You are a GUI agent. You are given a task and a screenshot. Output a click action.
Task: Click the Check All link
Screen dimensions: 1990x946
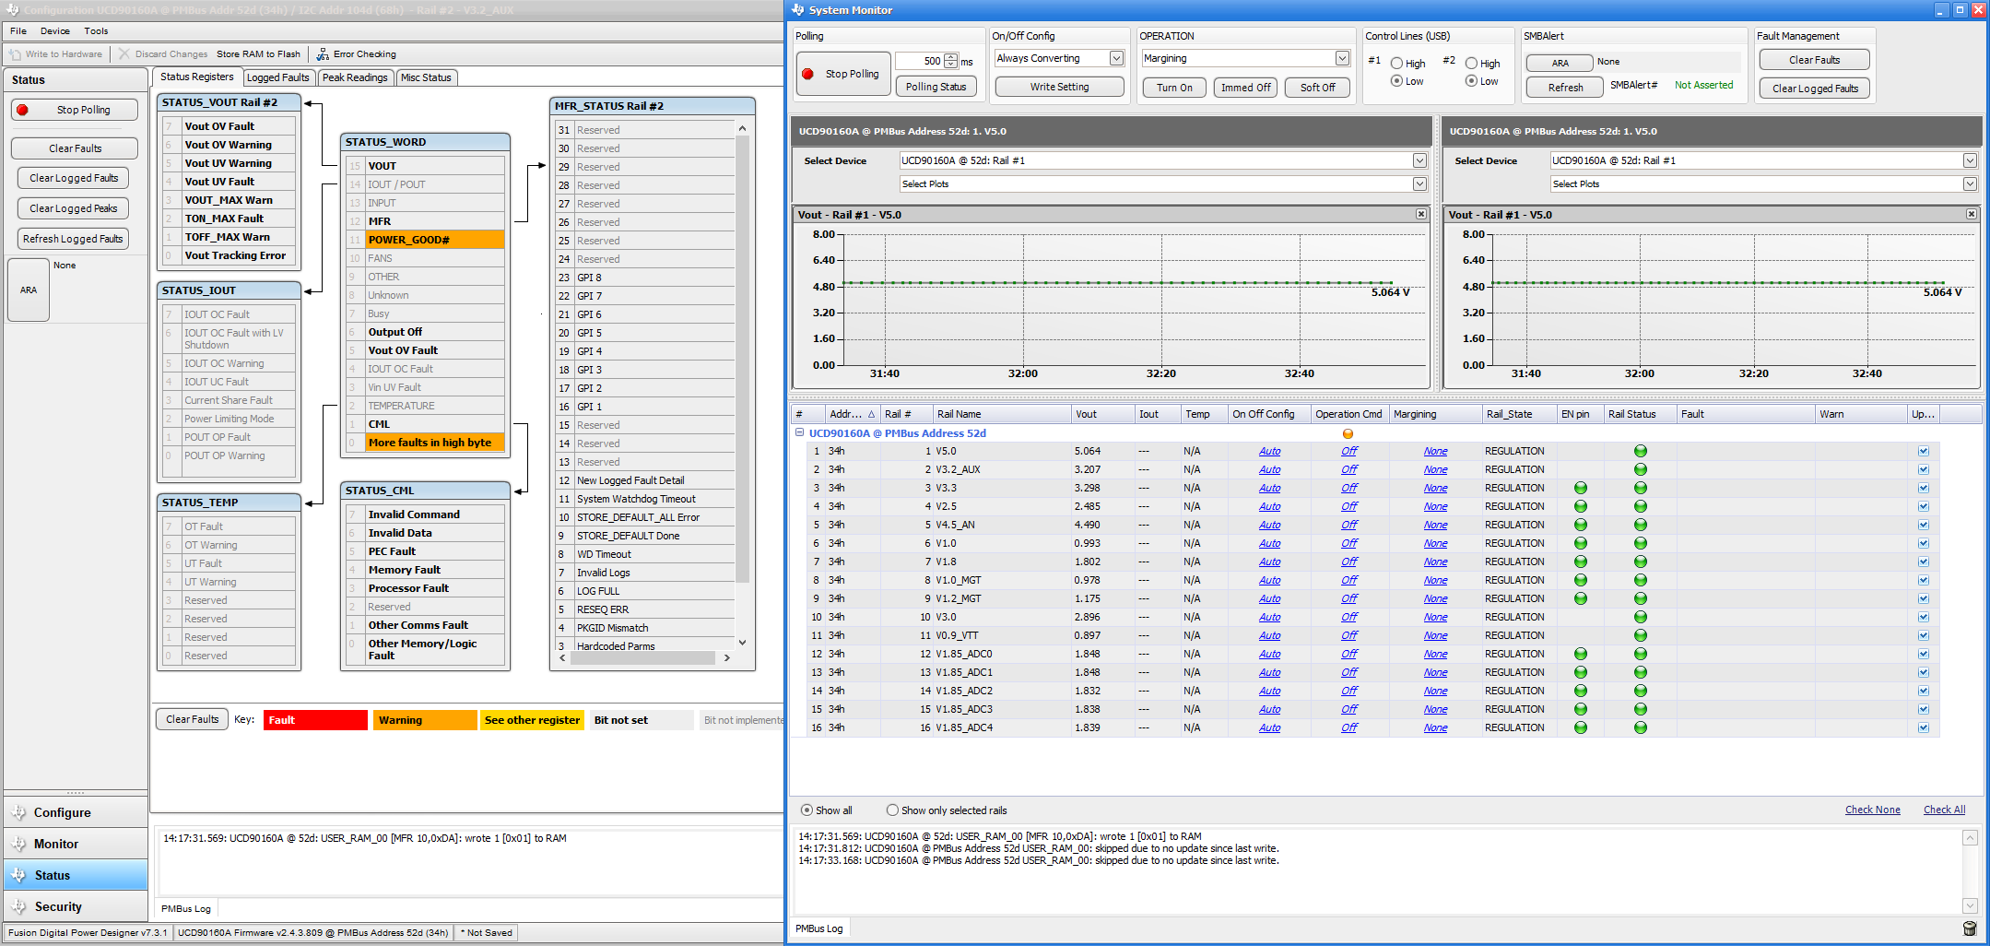(x=1944, y=810)
